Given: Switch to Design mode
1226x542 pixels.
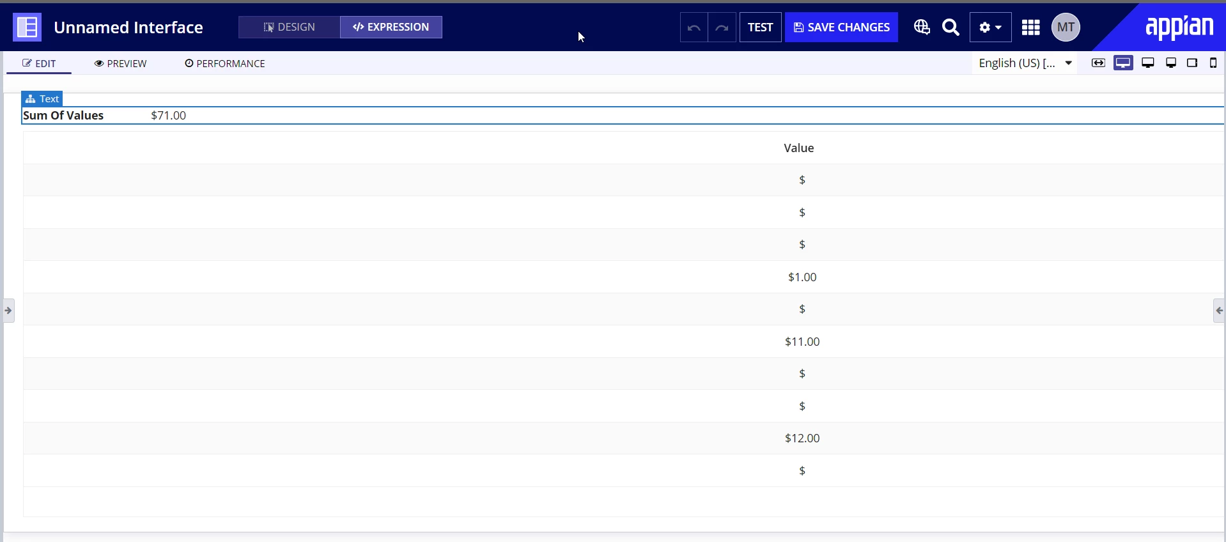Looking at the screenshot, I should pos(289,27).
